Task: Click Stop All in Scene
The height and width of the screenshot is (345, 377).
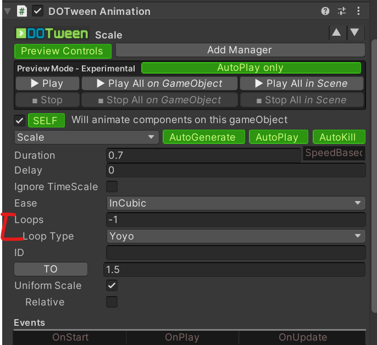Action: tap(302, 100)
